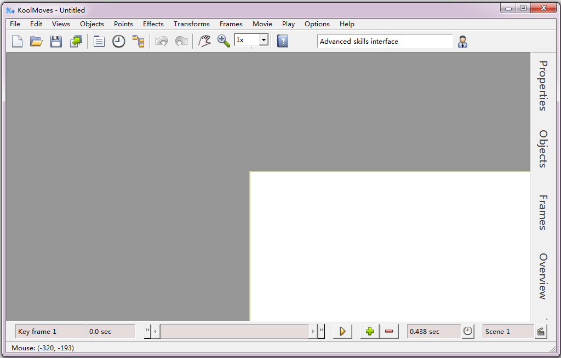Jump to first frame button
Viewport: 561px width, 358px height.
point(148,331)
